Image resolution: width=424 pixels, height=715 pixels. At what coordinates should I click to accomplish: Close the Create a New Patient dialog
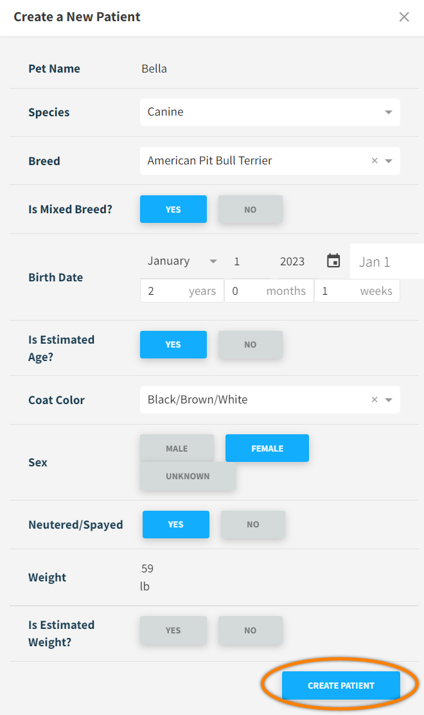(x=404, y=17)
